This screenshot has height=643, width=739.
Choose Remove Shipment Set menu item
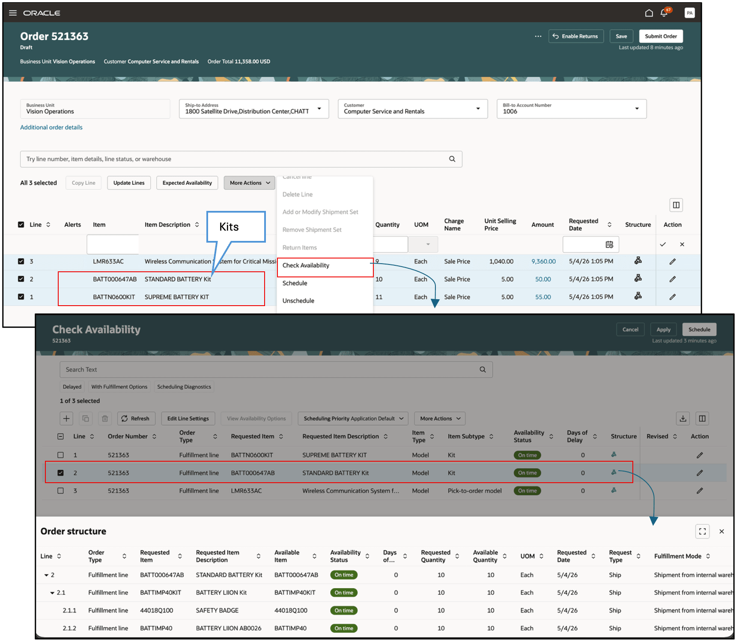tap(312, 230)
